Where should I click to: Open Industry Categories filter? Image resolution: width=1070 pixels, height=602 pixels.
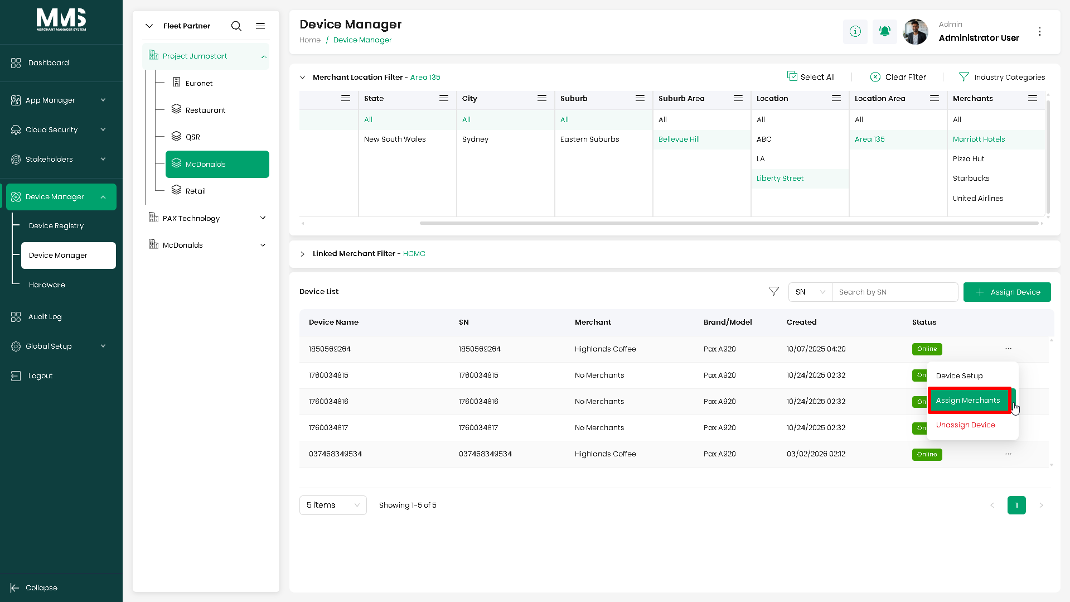[1001, 77]
